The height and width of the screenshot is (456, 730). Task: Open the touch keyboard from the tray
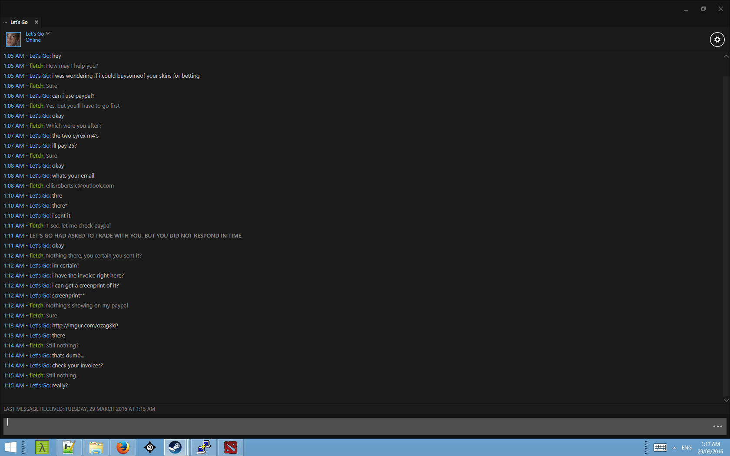pos(660,448)
